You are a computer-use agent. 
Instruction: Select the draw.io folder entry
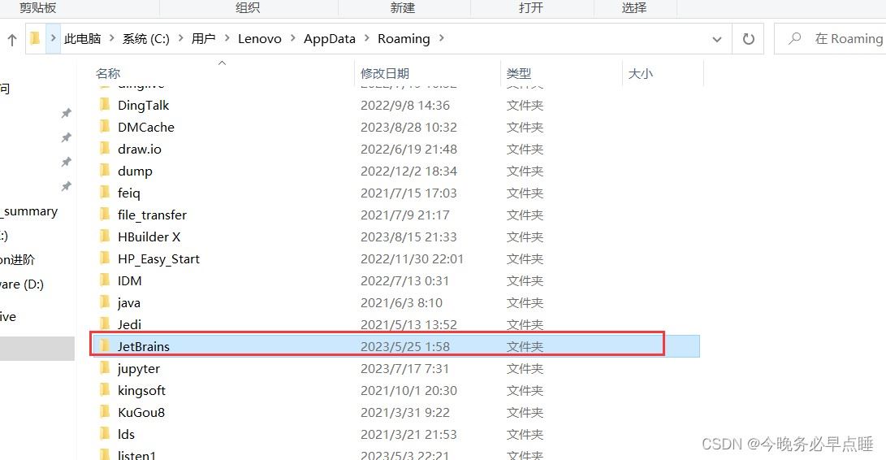click(395, 149)
